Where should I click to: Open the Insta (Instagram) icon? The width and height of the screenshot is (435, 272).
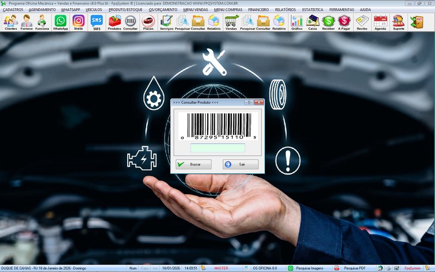click(x=78, y=22)
